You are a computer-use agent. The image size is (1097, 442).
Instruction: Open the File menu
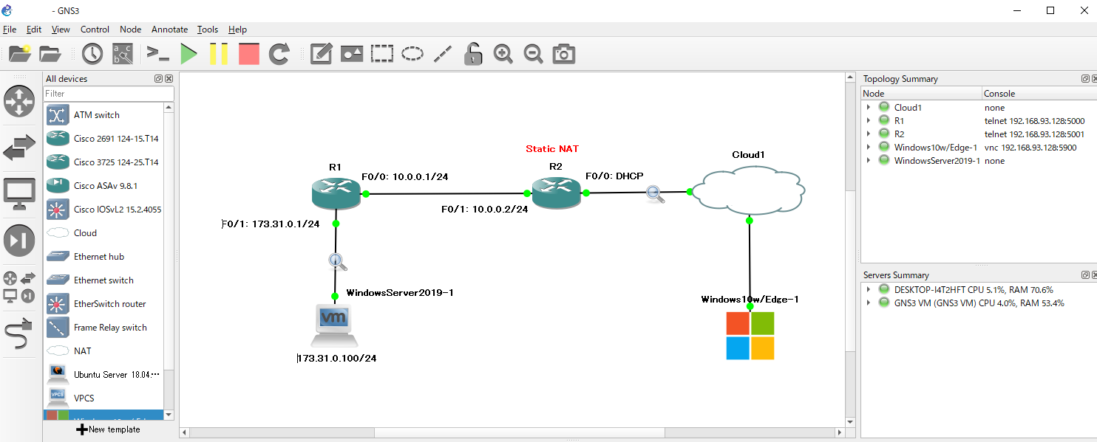pos(10,30)
